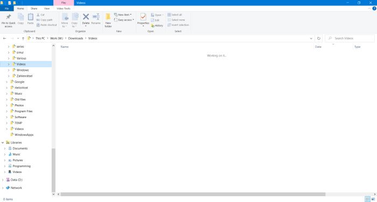The image size is (377, 202).
Task: Sort by the Type column header
Action: [357, 47]
